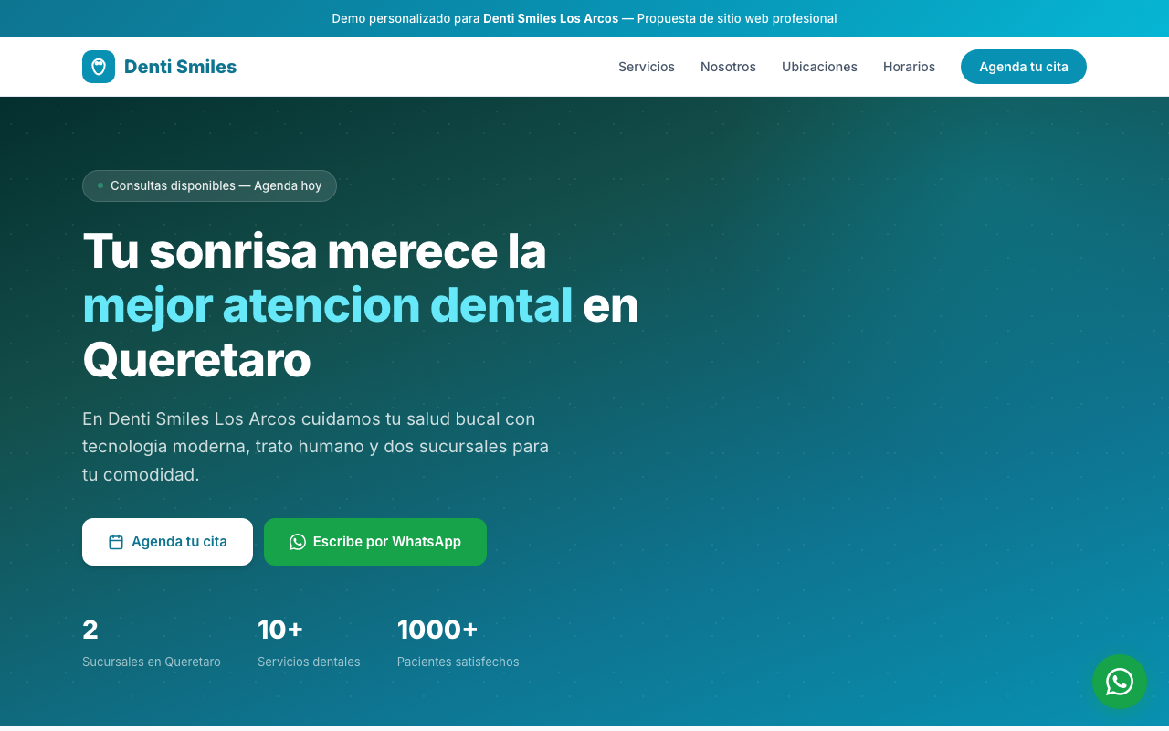The width and height of the screenshot is (1169, 731).
Task: Click the Agenda tu cita header button
Action: [x=1023, y=67]
